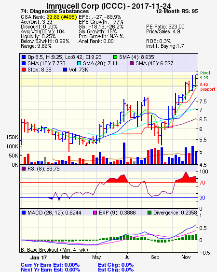Click the Curr Yr Earn Est text
This screenshot has height=272, width=217.
50,265
